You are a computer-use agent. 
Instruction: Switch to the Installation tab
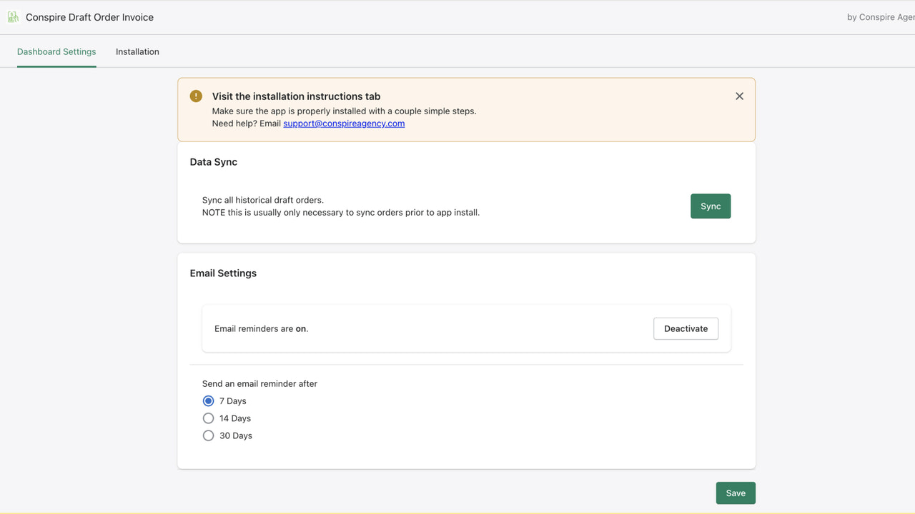137,51
